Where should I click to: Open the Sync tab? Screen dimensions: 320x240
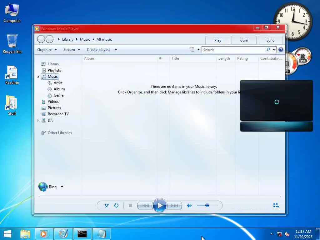(270, 40)
